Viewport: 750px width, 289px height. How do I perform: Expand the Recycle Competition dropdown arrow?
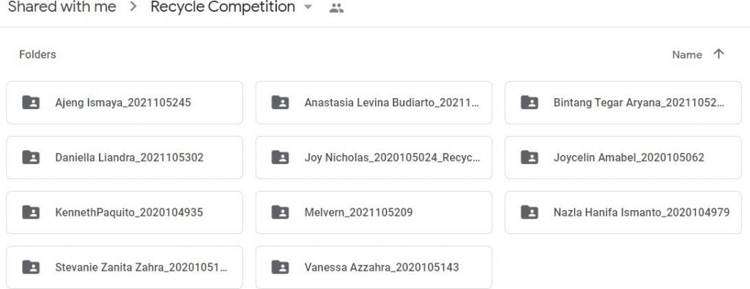308,7
